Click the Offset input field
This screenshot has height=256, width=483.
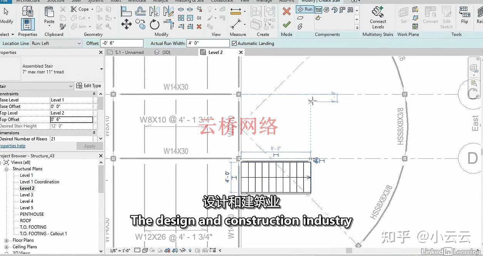tap(122, 43)
